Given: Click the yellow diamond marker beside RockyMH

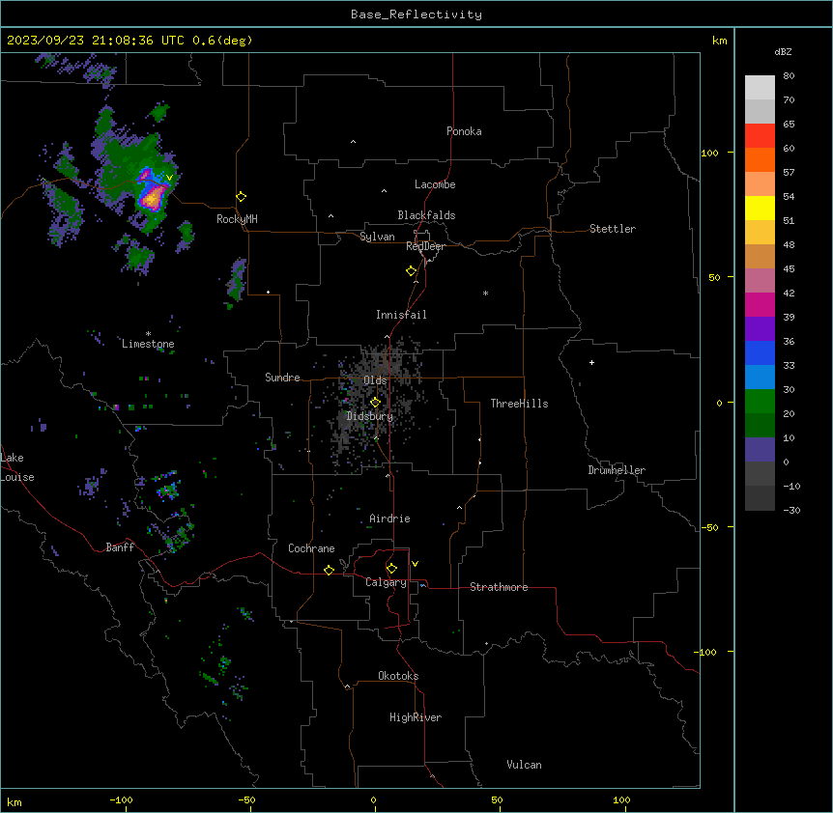Looking at the screenshot, I should [242, 197].
